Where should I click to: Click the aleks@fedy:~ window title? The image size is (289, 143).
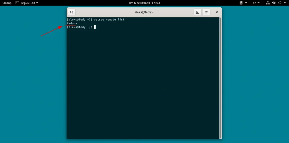tap(144, 12)
